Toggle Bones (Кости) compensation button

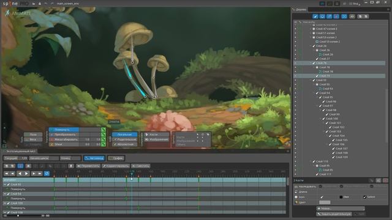pos(157,134)
